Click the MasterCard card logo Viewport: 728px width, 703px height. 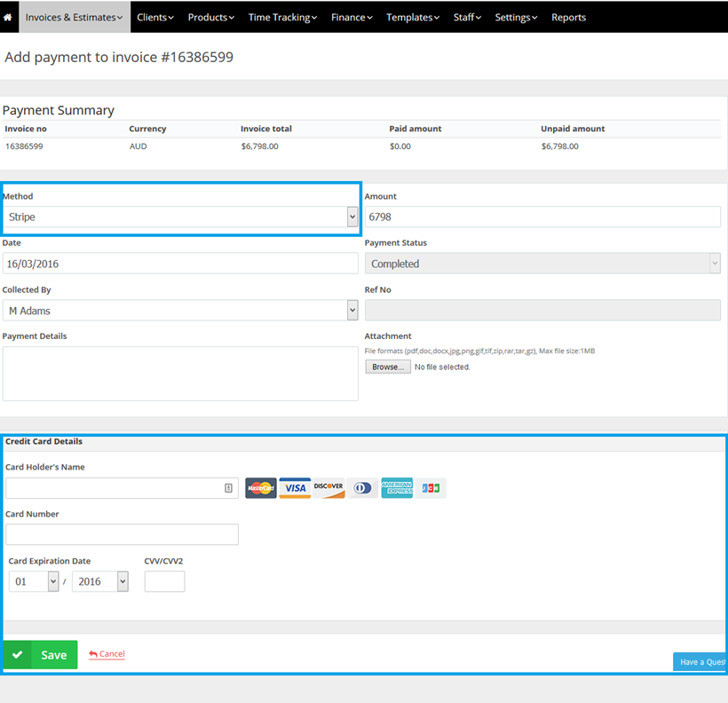(x=261, y=488)
